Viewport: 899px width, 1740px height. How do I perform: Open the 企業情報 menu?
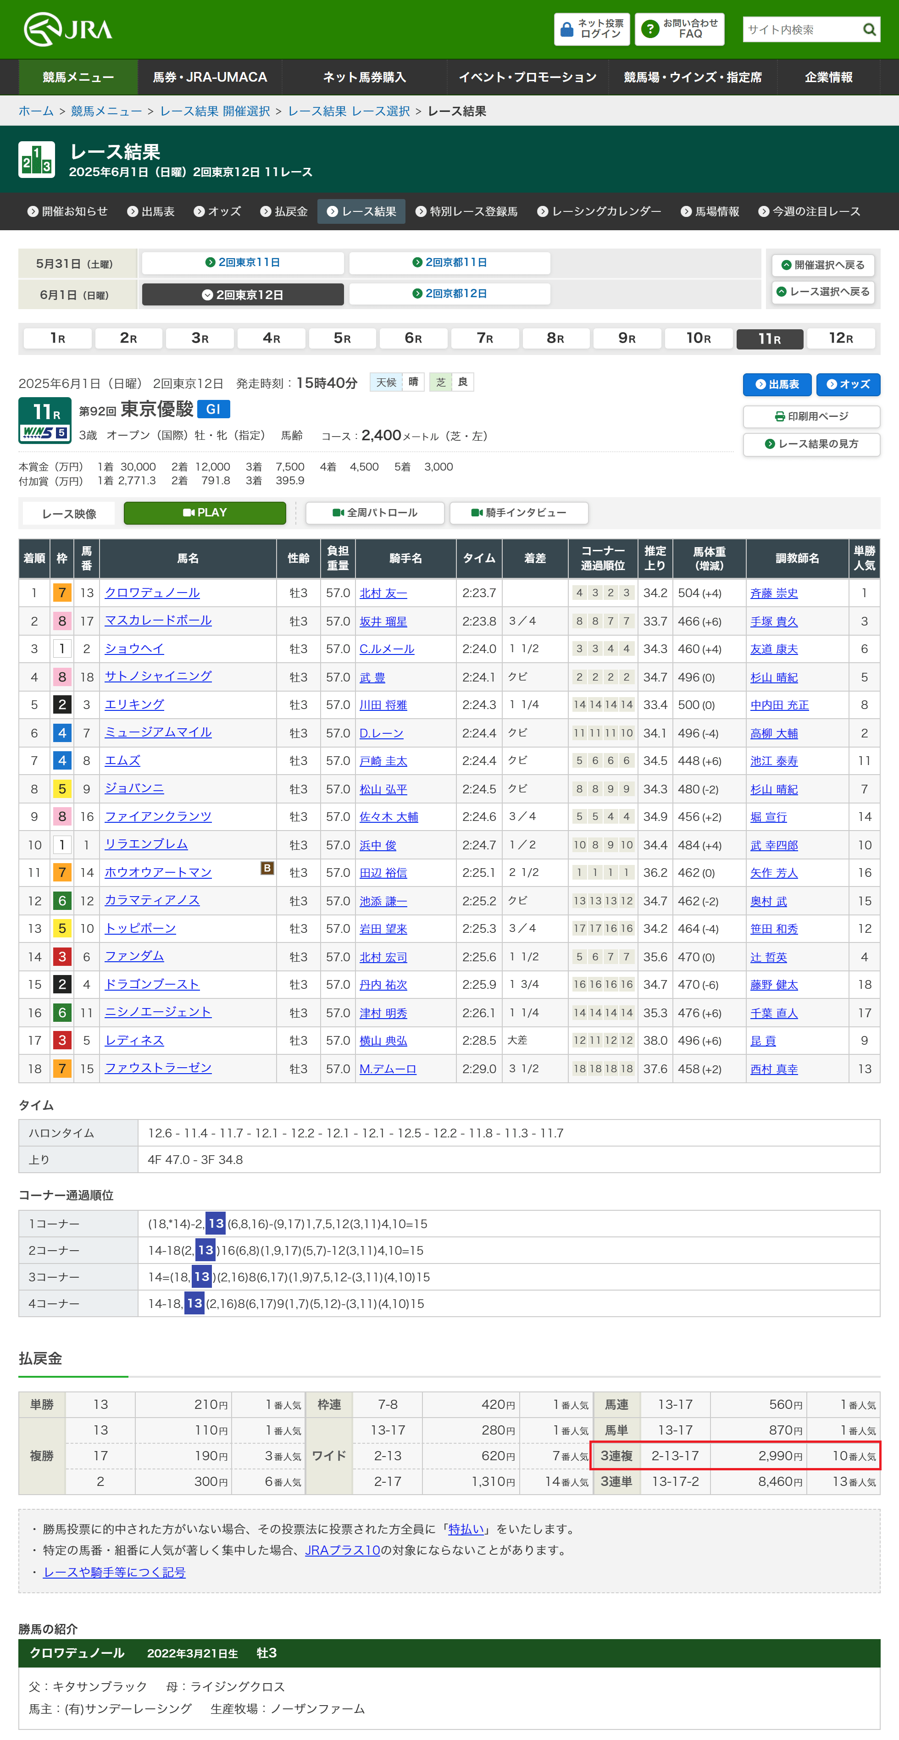pos(829,77)
